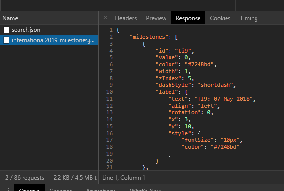
Task: Click the search.json file icon
Action: pos(6,30)
